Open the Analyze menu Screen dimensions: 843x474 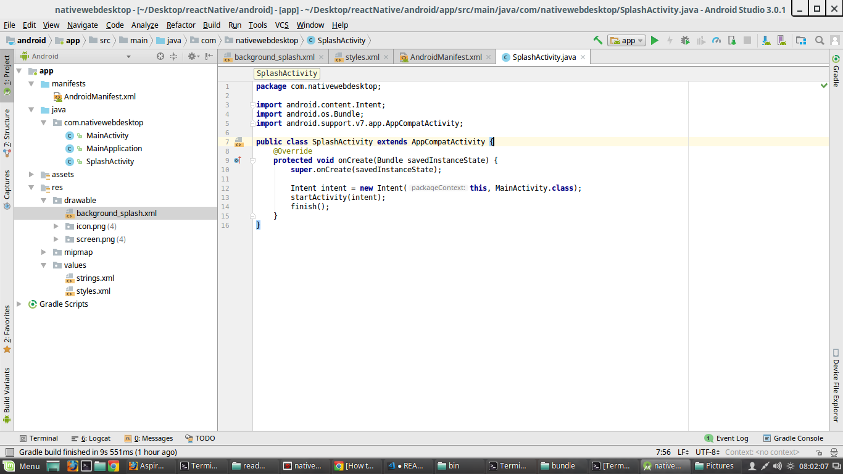tap(145, 25)
